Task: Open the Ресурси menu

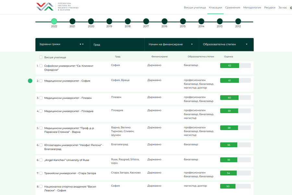Action: click(270, 8)
